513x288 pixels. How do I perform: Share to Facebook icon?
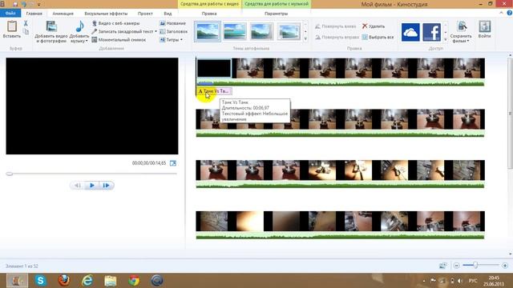click(431, 32)
